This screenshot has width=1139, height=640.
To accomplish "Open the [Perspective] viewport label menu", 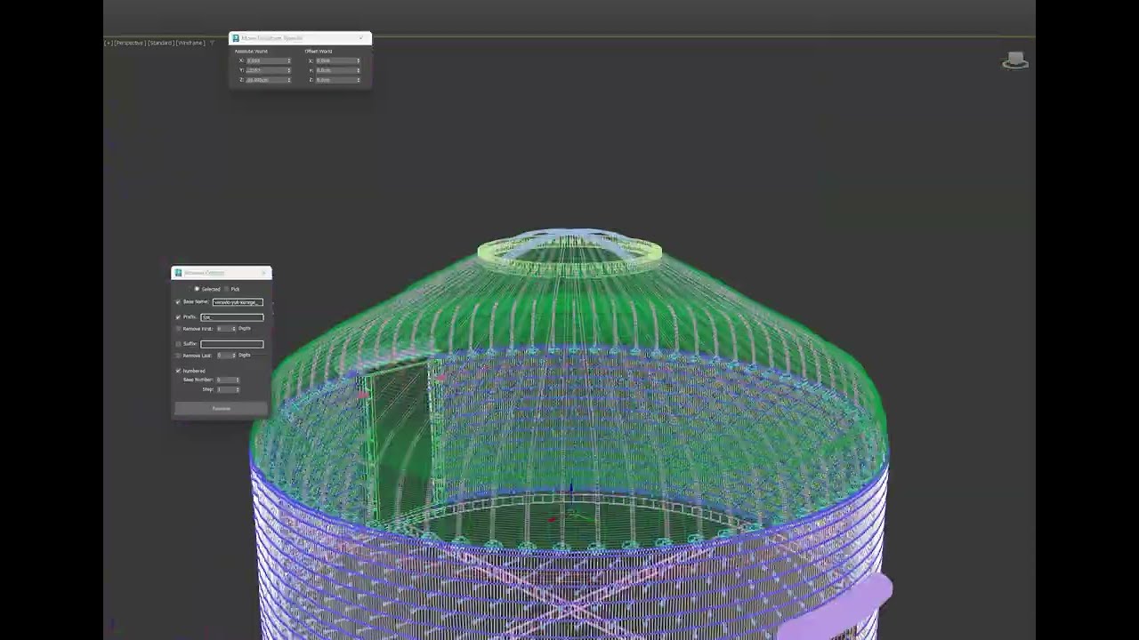I will click(130, 43).
